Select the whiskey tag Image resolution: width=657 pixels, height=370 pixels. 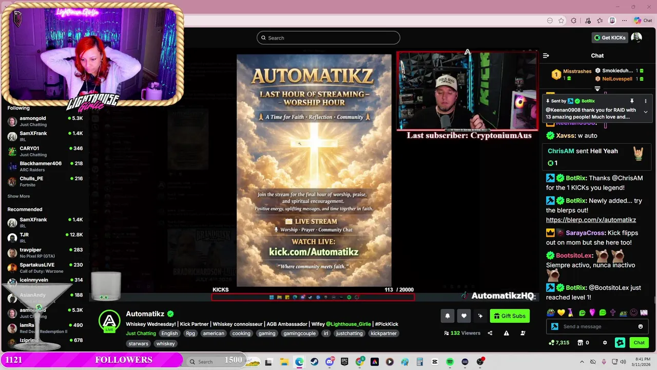166,344
